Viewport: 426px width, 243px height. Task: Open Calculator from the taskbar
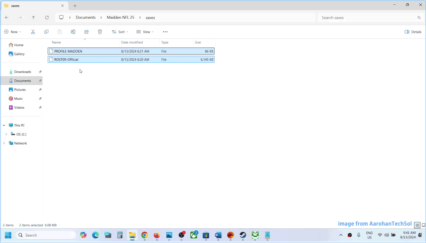pyautogui.click(x=120, y=235)
